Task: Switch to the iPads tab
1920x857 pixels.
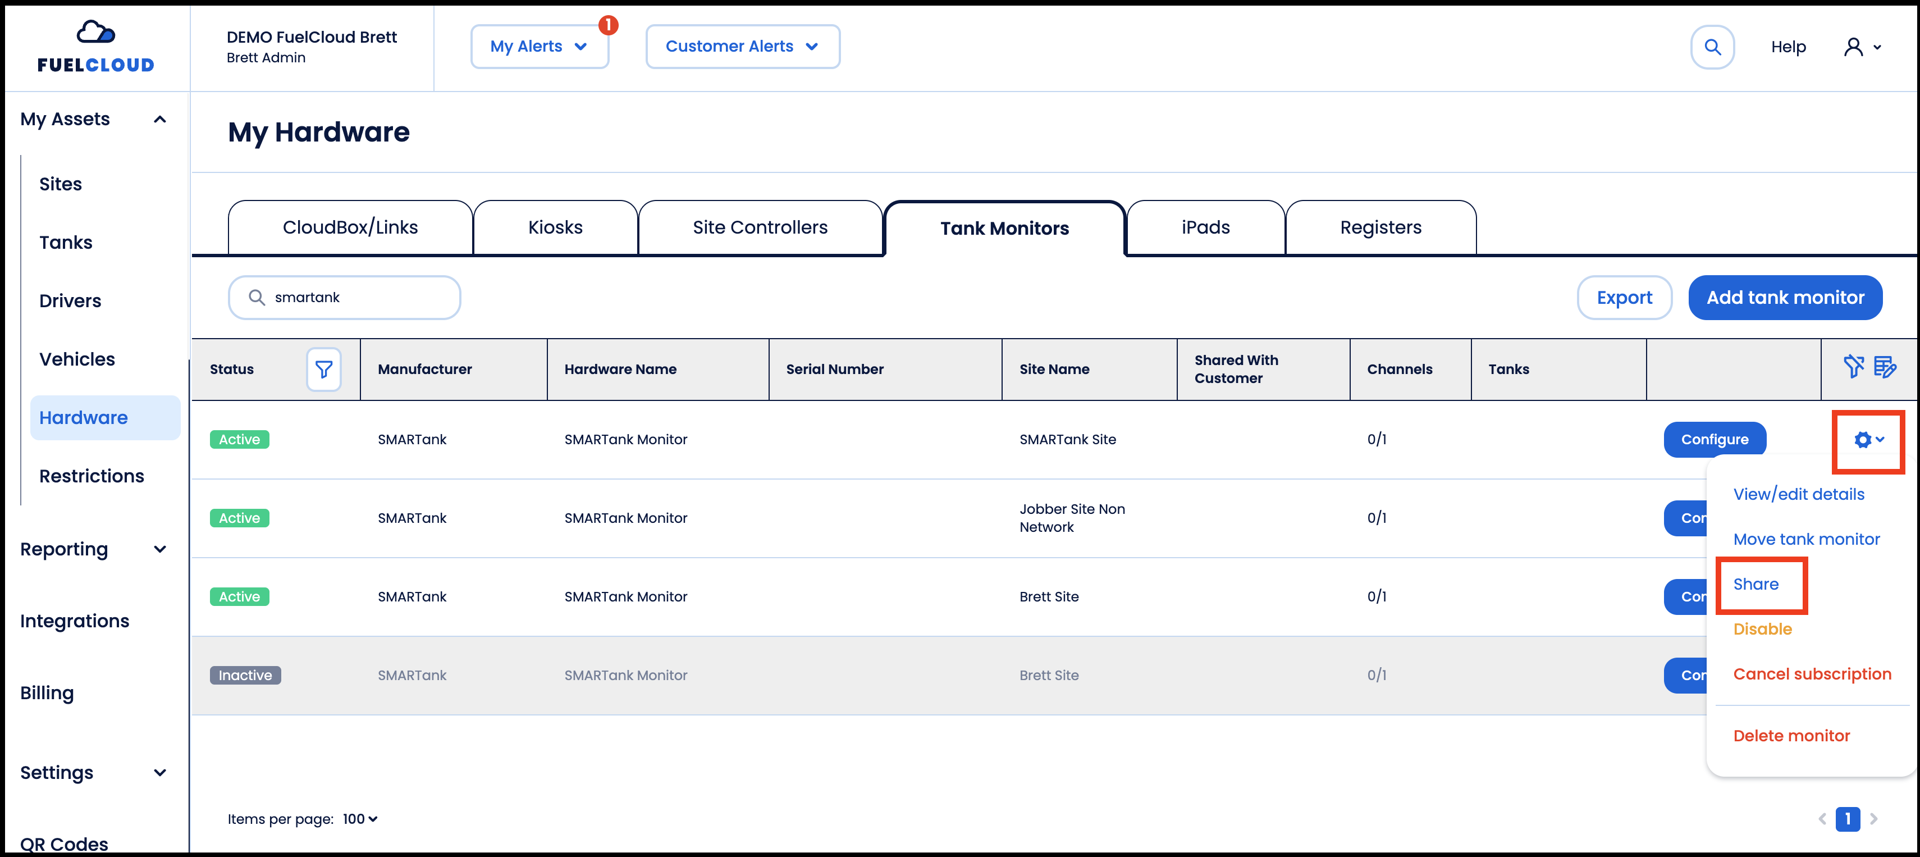Action: pos(1205,227)
